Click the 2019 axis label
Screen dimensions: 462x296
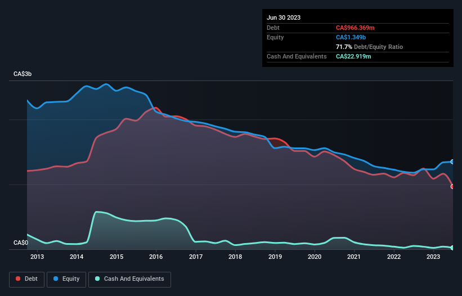point(275,257)
